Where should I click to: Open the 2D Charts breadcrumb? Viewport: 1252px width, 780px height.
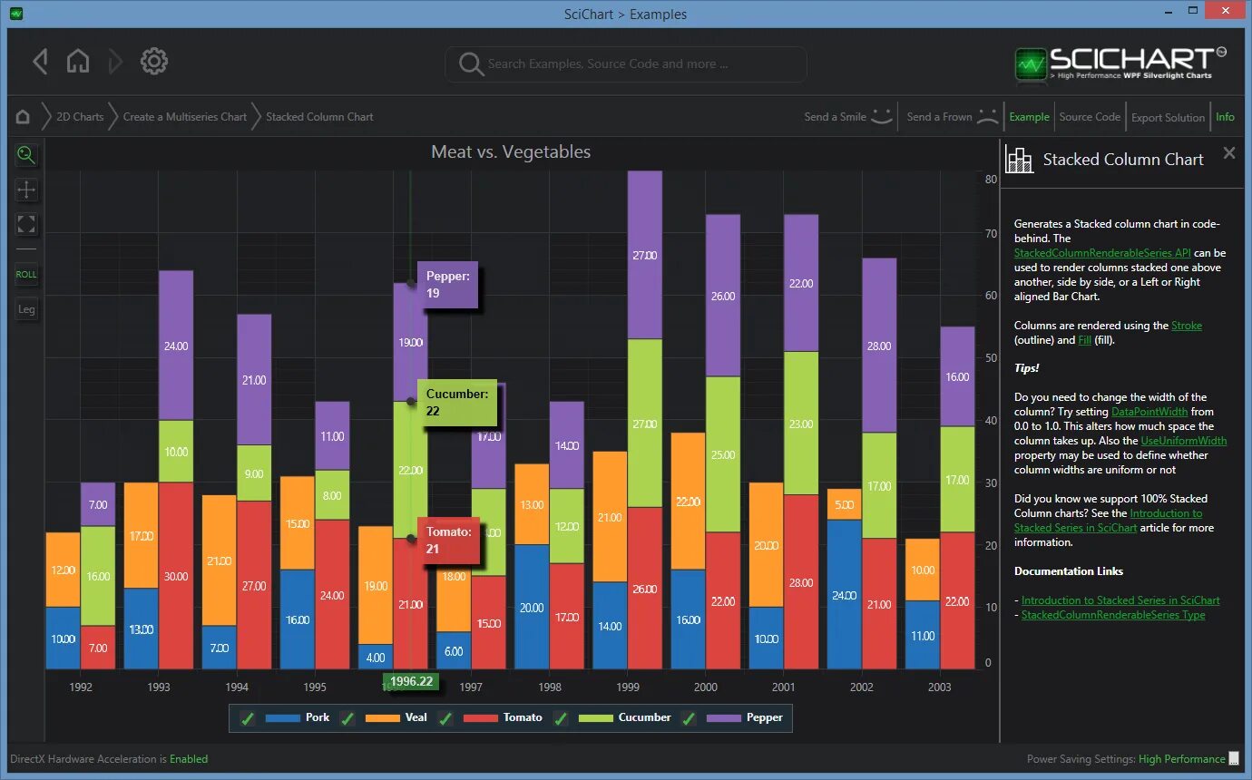(80, 117)
